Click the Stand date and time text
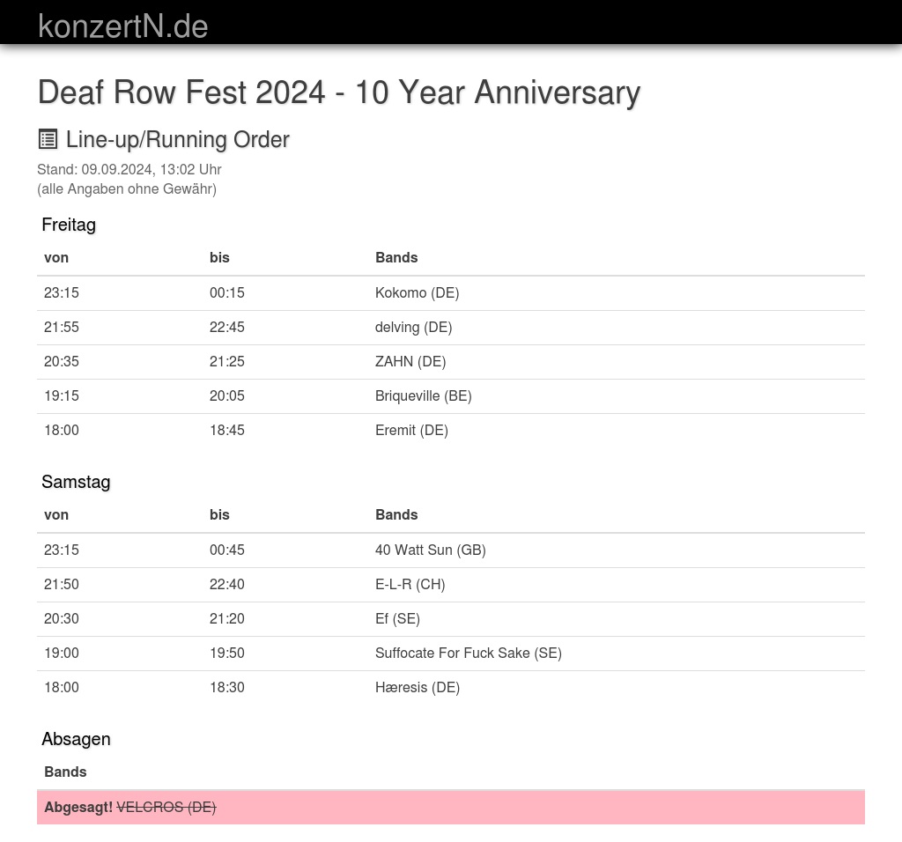The height and width of the screenshot is (842, 902). coord(129,170)
